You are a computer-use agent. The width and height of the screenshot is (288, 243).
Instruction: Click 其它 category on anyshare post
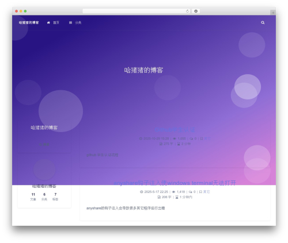pos(206,192)
